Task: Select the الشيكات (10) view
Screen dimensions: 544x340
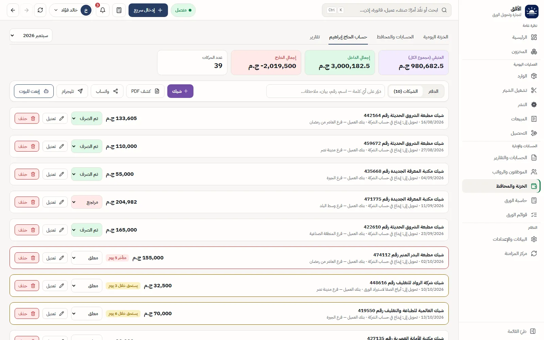Action: point(406,91)
